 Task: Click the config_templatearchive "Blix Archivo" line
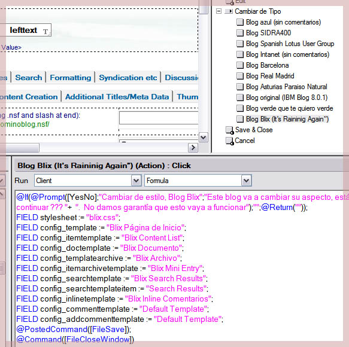click(x=99, y=258)
